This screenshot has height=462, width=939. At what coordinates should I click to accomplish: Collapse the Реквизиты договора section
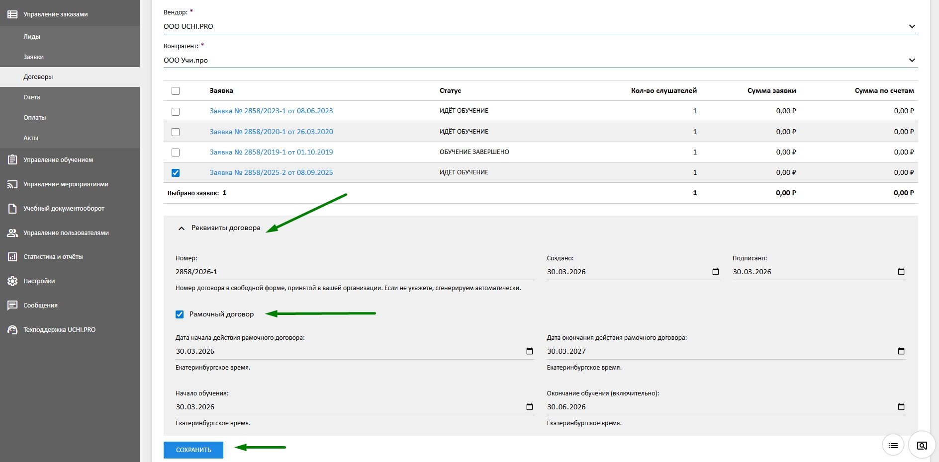tap(182, 228)
